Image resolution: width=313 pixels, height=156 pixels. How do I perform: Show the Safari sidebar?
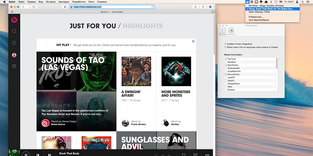(x=34, y=7)
